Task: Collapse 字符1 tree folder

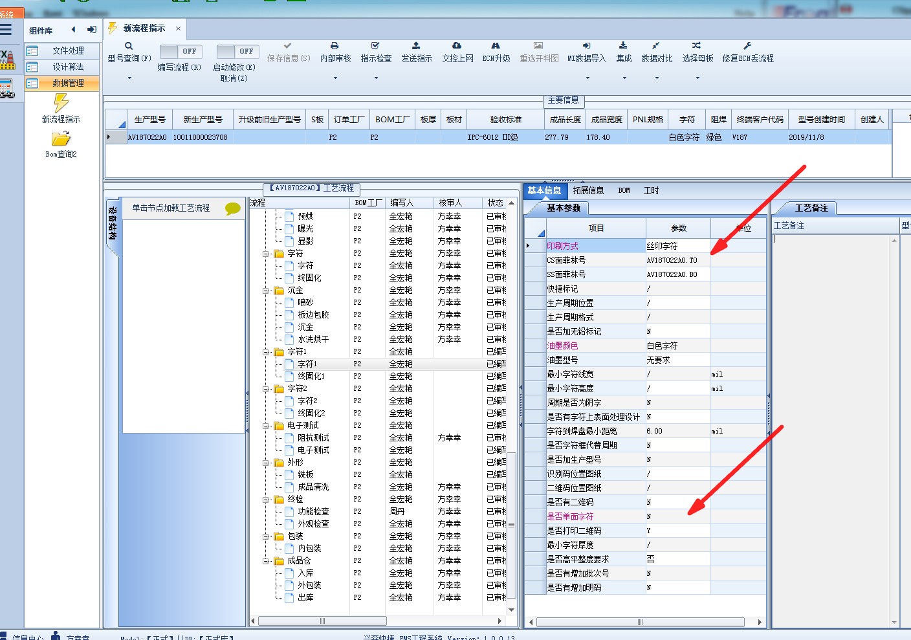Action: pyautogui.click(x=266, y=352)
